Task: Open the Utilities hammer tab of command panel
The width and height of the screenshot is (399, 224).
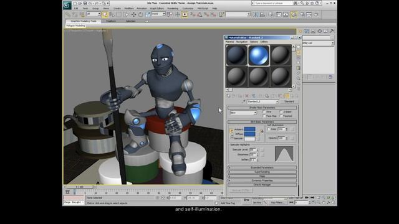Action: click(x=332, y=31)
